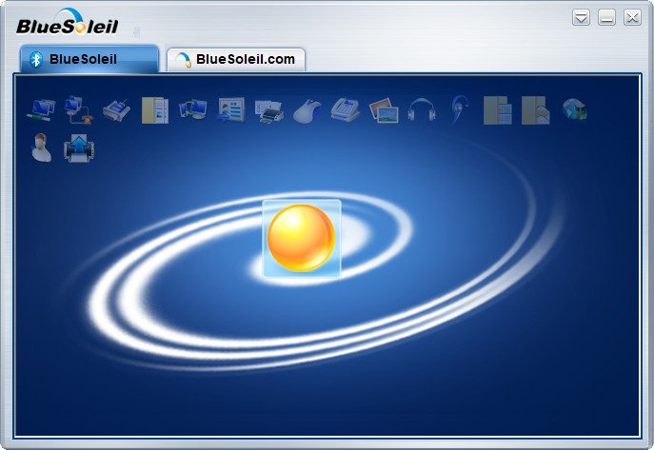Launch the Information Synchronization service icon
Screen dimensions: 654x450
[x=193, y=110]
